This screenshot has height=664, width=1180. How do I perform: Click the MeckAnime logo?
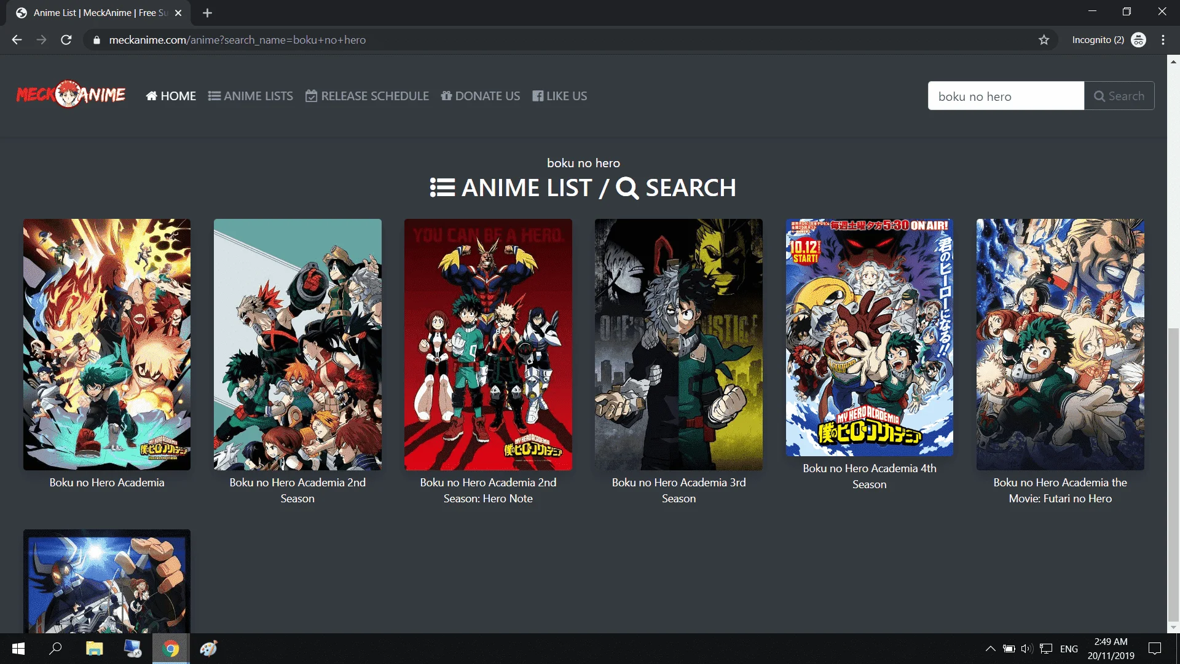pyautogui.click(x=71, y=95)
